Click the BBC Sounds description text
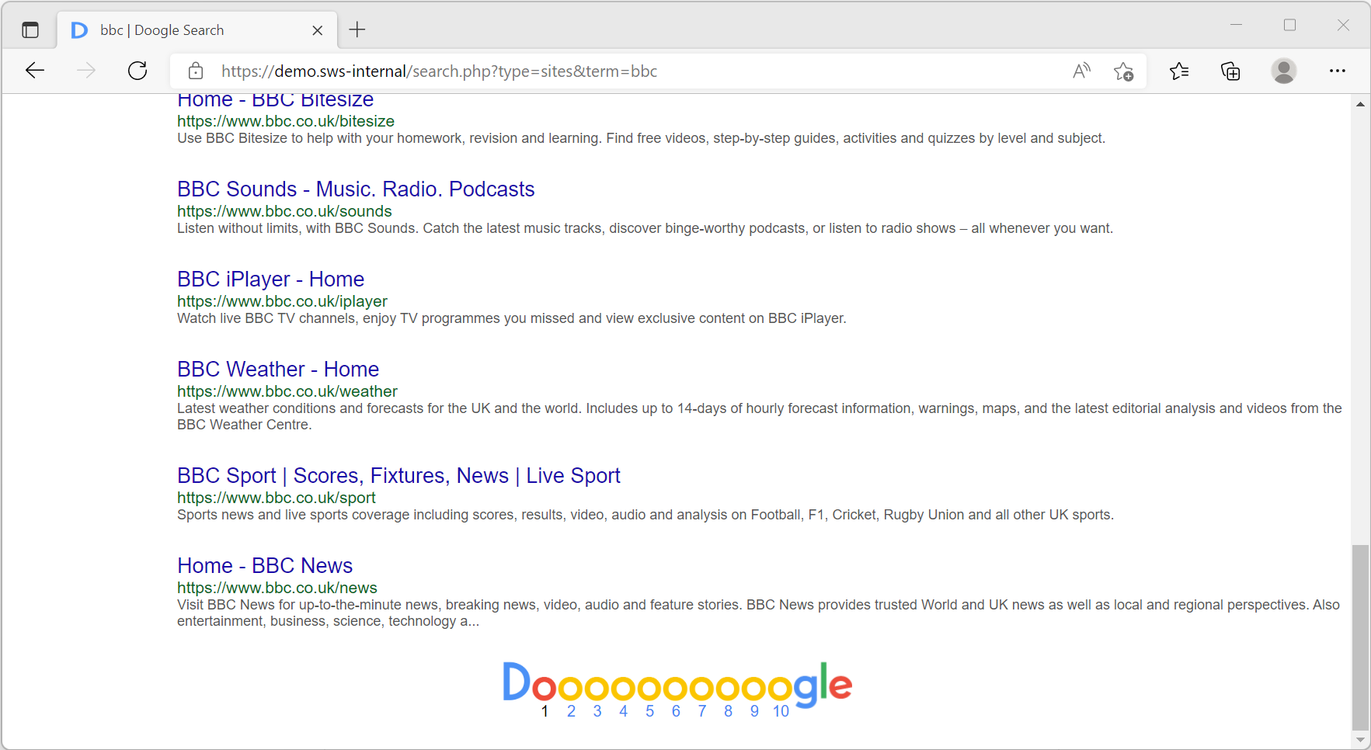The image size is (1371, 750). (645, 228)
